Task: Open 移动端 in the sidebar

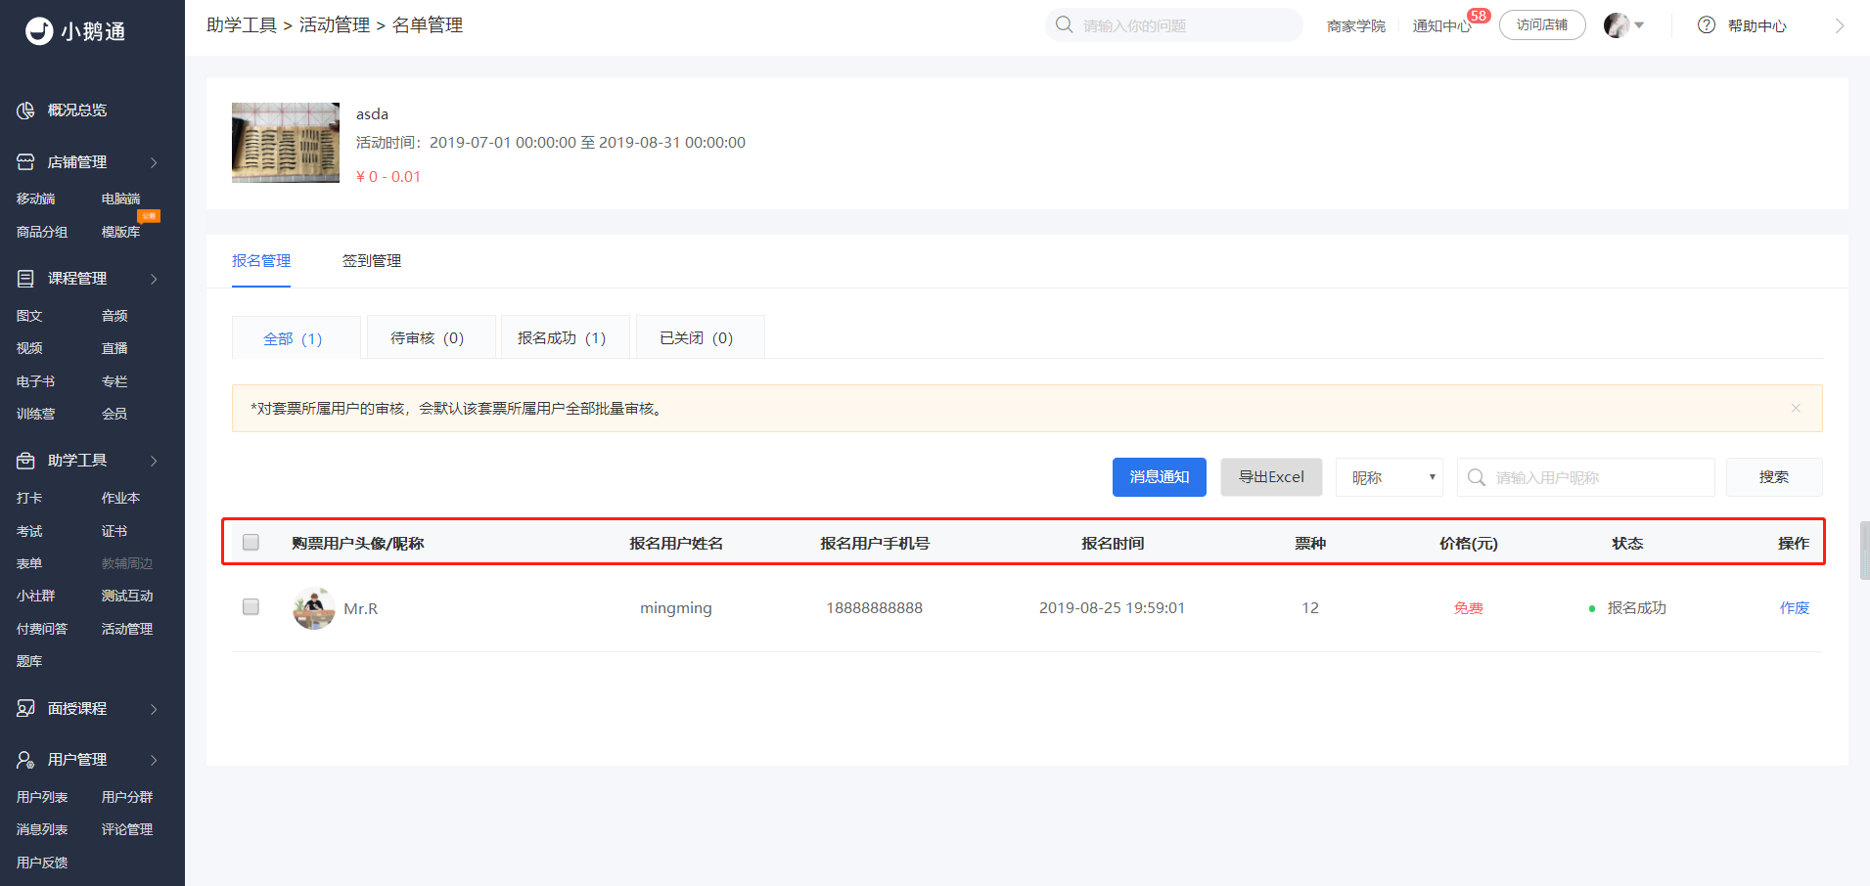Action: pyautogui.click(x=36, y=199)
